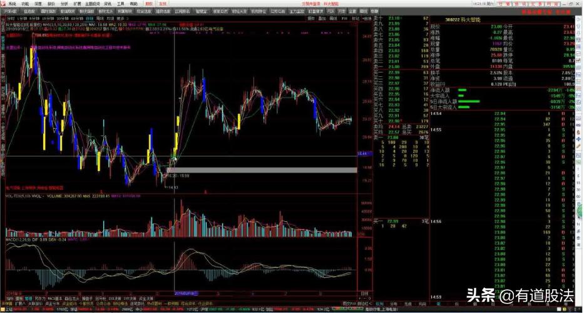Click the 14:56 tick time entry
Screen dimensions: 584x313
coord(436,222)
